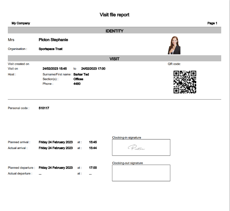This screenshot has height=211, width=230.
Task: Click the Picton signature in clocking-in box
Action: [x=136, y=147]
